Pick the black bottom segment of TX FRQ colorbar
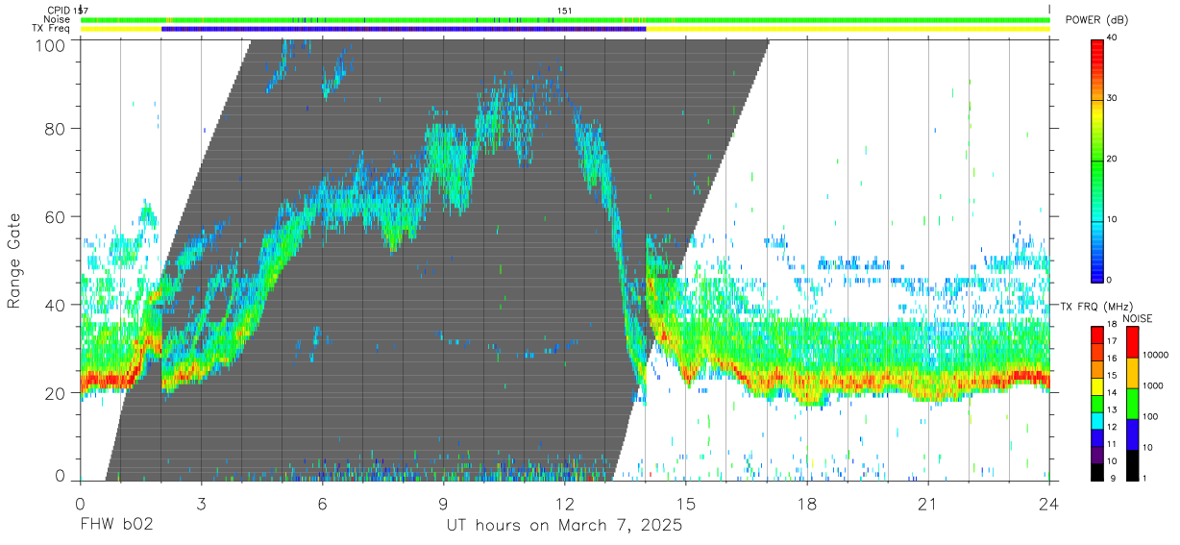Image resolution: width=1180 pixels, height=545 pixels. (1097, 472)
